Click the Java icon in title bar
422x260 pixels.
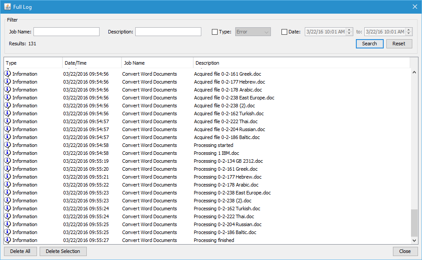(x=7, y=7)
